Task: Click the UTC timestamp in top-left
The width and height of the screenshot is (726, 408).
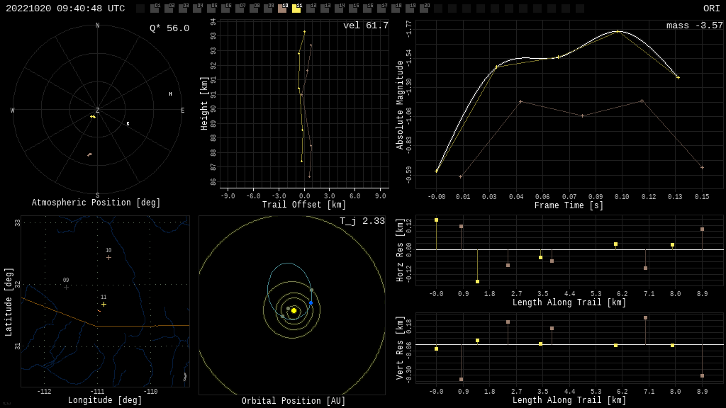Action: tap(65, 8)
